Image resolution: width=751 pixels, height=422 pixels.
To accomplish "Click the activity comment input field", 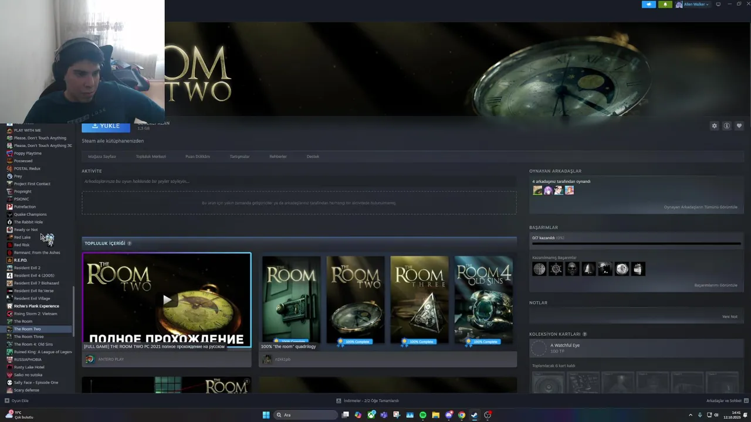I will pyautogui.click(x=299, y=182).
